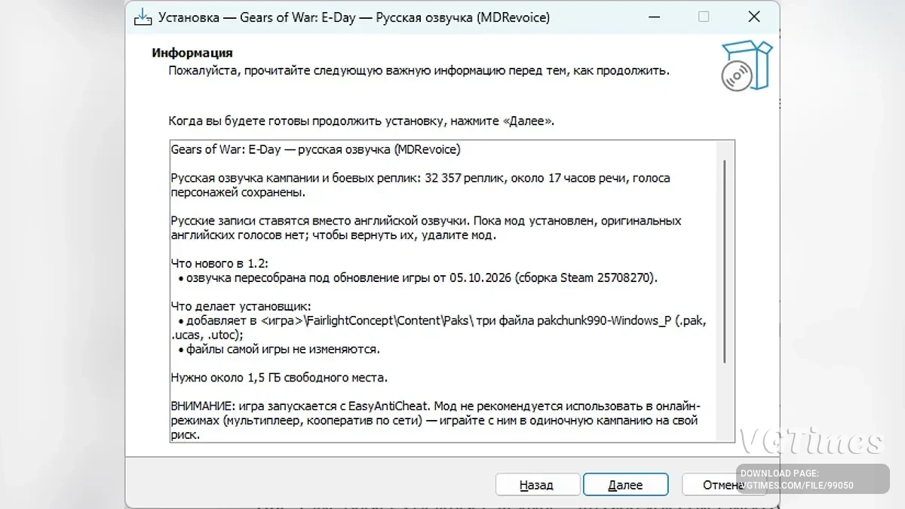Viewport: 905px width, 509px height.
Task: Click the 'Что нового в 1.2:' line
Action: coord(219,263)
